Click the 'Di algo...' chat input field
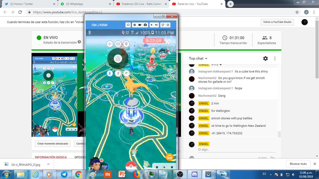 point(237,150)
